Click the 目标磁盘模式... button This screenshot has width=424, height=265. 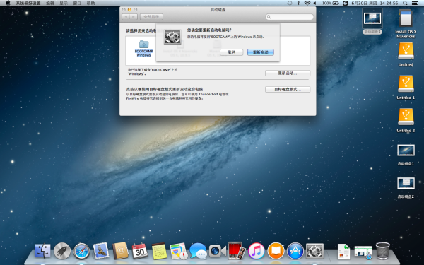[288, 90]
